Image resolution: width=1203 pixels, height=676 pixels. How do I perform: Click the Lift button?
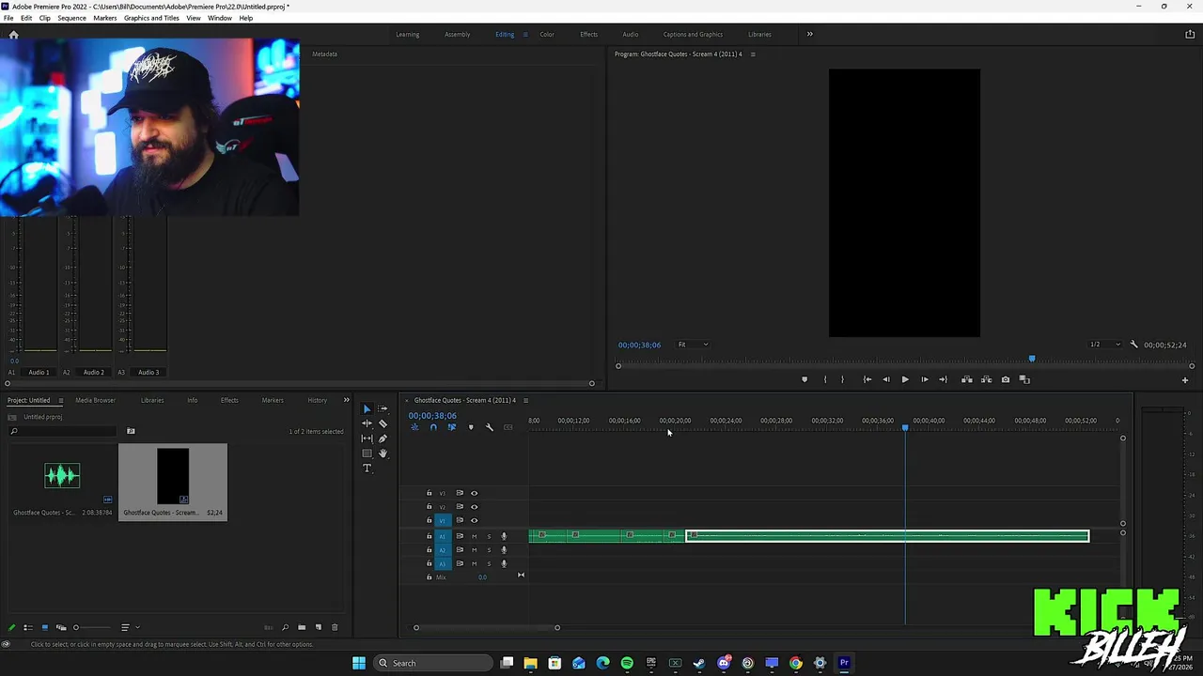tap(966, 379)
